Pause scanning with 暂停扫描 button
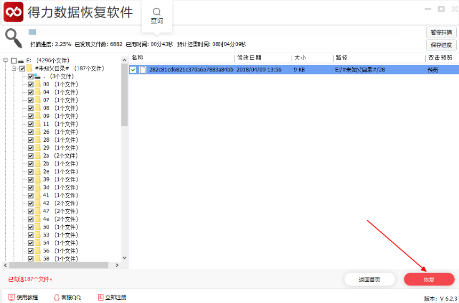The height and width of the screenshot is (303, 459). pos(441,32)
